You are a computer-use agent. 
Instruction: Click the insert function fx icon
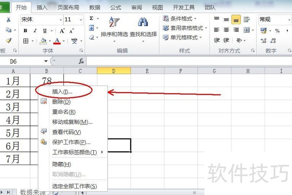81,61
